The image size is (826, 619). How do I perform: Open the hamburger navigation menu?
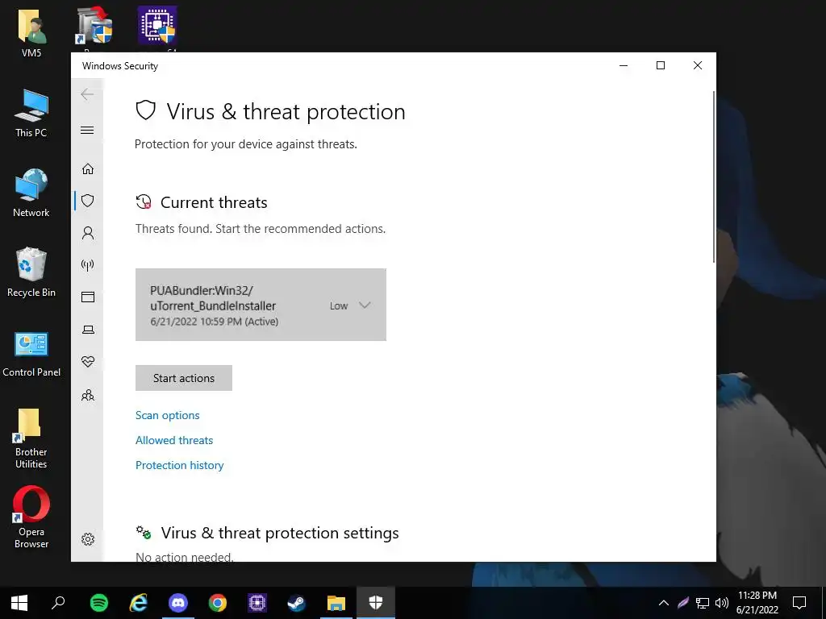point(87,130)
